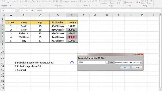Click the Decrease Indent icon
Screen dimensions: 162x91
pyautogui.click(x=54, y=1)
